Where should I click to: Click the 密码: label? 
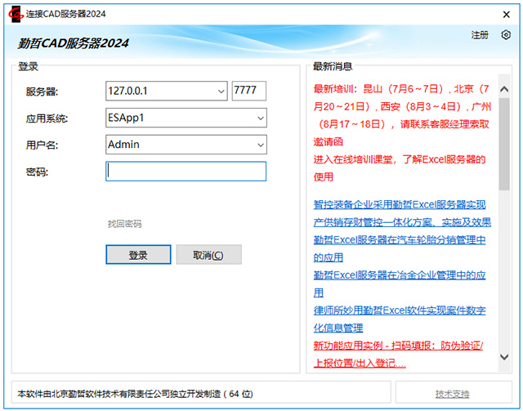pos(37,172)
